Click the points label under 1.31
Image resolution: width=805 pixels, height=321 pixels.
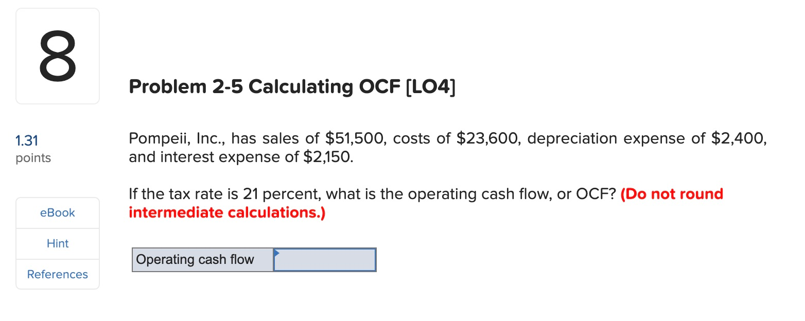click(x=33, y=158)
